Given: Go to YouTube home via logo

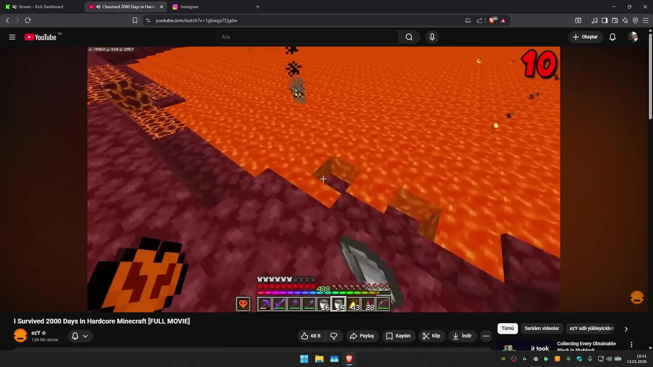Looking at the screenshot, I should coord(41,37).
